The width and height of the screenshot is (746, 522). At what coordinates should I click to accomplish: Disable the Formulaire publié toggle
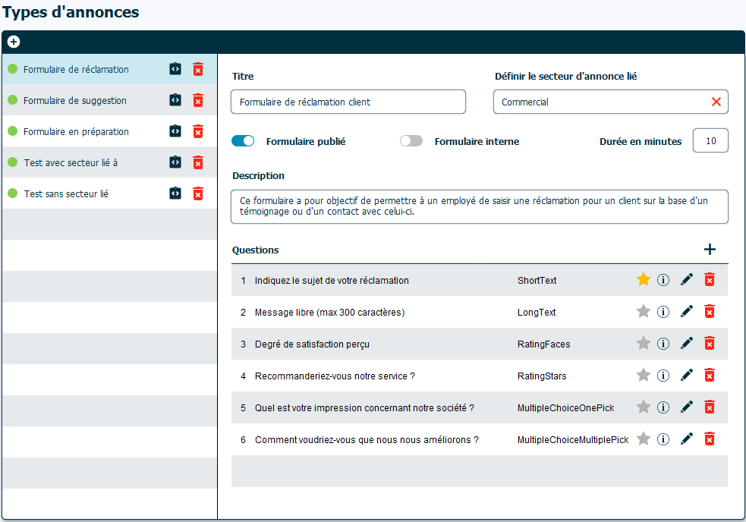pos(243,141)
